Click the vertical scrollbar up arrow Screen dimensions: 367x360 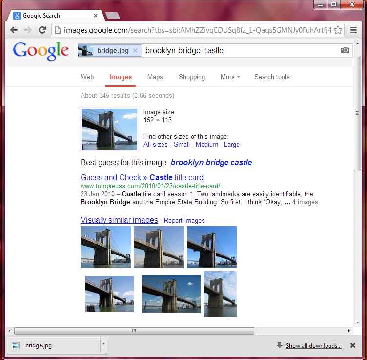pos(358,43)
